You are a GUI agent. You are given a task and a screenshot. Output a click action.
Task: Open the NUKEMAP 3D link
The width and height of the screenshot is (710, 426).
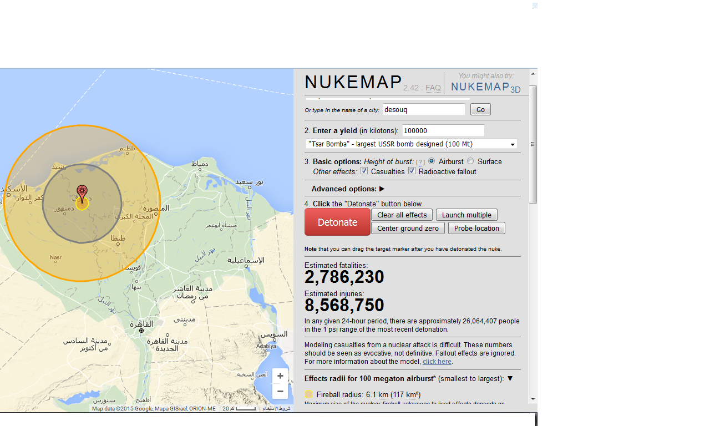pos(485,87)
